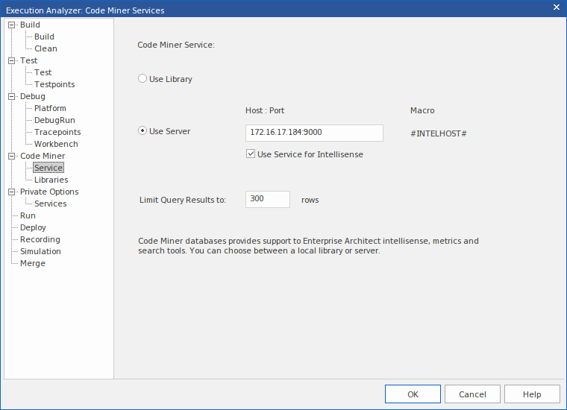Open the Libraries page under Code Miner
Image resolution: width=567 pixels, height=410 pixels.
[x=51, y=180]
